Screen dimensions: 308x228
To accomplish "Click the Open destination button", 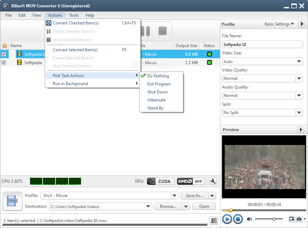I will coord(204,206).
